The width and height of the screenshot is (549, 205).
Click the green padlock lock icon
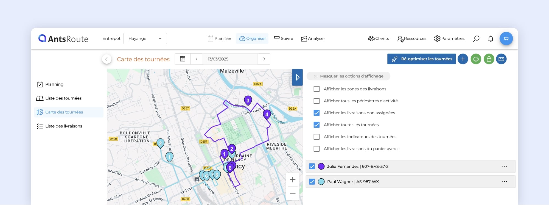pos(489,59)
